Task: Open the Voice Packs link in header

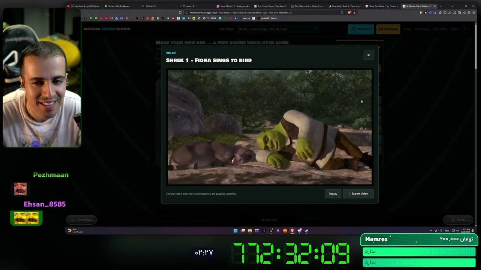Action: [440, 29]
